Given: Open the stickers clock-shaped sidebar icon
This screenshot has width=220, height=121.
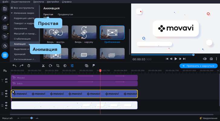Looking at the screenshot, I should 5,46.
